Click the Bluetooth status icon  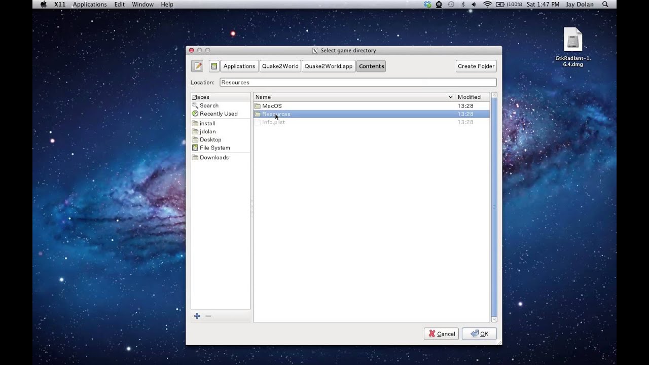tap(463, 5)
